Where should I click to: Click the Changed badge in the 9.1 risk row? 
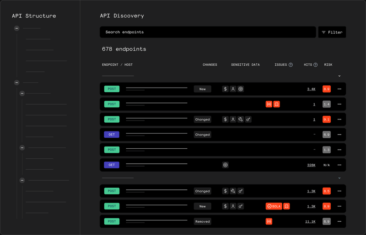(202, 120)
